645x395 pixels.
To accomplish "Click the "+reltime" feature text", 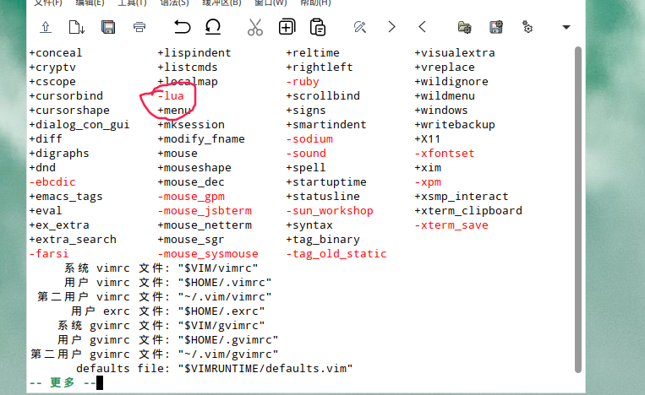I will (313, 53).
